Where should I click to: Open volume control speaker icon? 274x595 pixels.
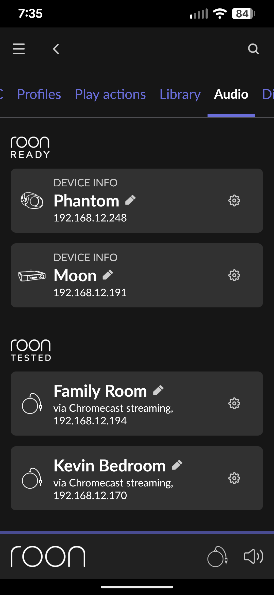coord(253,557)
